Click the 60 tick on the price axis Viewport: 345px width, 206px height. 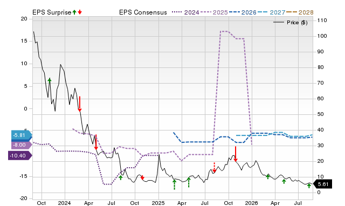[x=321, y=99]
